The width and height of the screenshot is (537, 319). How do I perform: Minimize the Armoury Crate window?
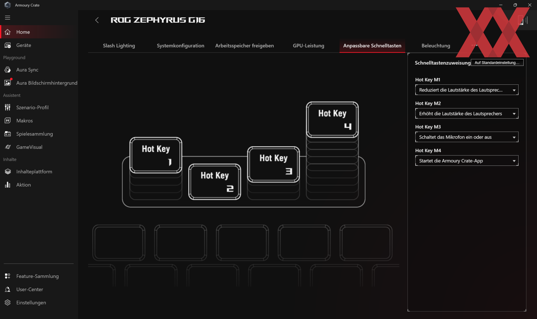point(501,5)
